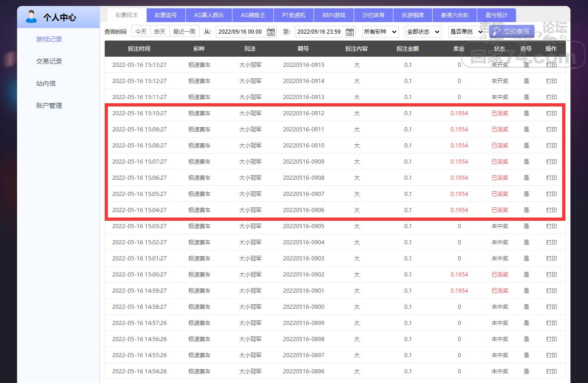Open the 是否单挑 dropdown
The image size is (588, 383).
tap(465, 32)
